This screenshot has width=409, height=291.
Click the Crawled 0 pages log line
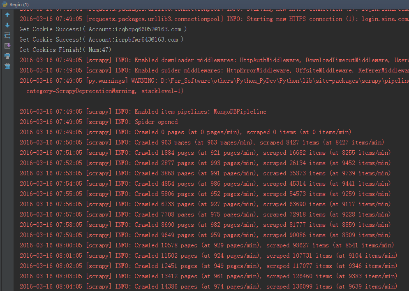click(x=185, y=132)
